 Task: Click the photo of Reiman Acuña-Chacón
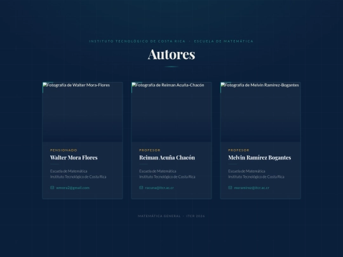point(171,112)
